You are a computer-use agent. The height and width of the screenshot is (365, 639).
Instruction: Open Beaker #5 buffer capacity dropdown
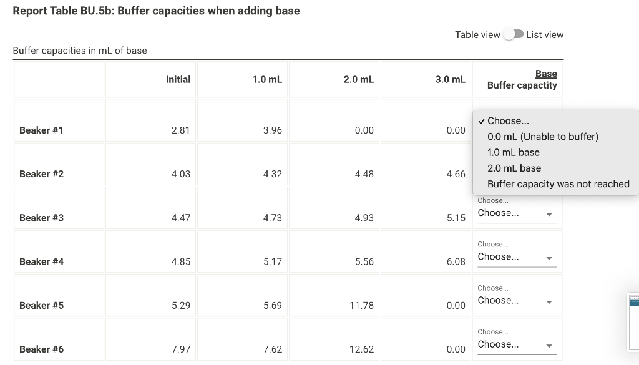(517, 301)
